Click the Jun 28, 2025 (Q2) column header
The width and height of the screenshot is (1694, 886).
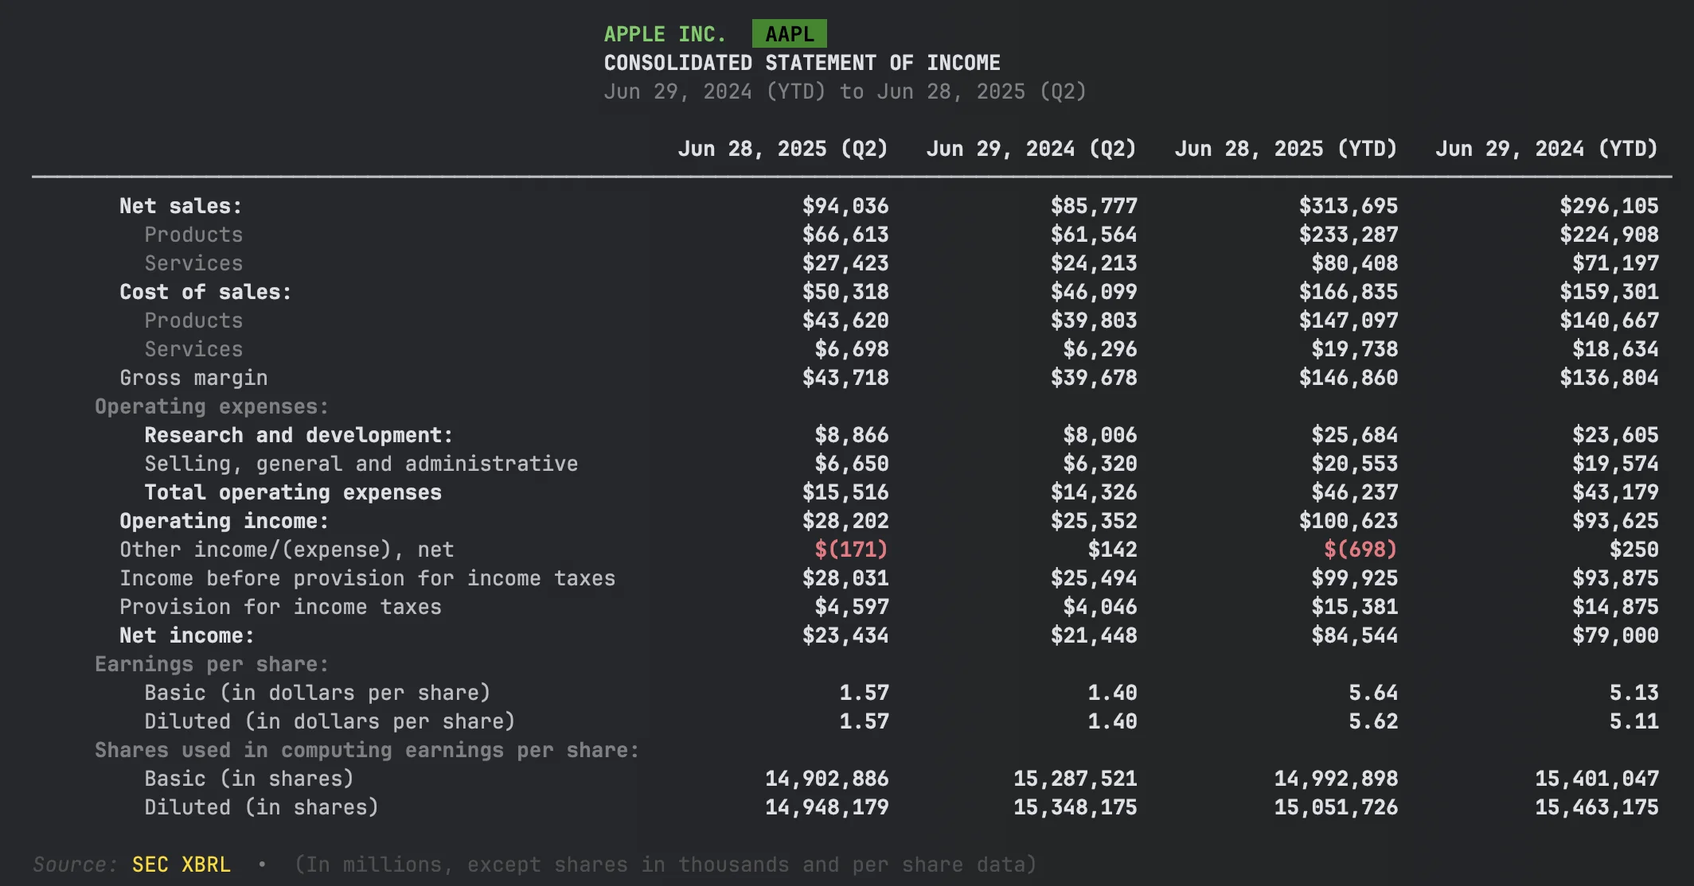(x=783, y=149)
